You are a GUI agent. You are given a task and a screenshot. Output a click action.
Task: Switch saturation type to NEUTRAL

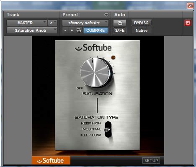(x=92, y=129)
